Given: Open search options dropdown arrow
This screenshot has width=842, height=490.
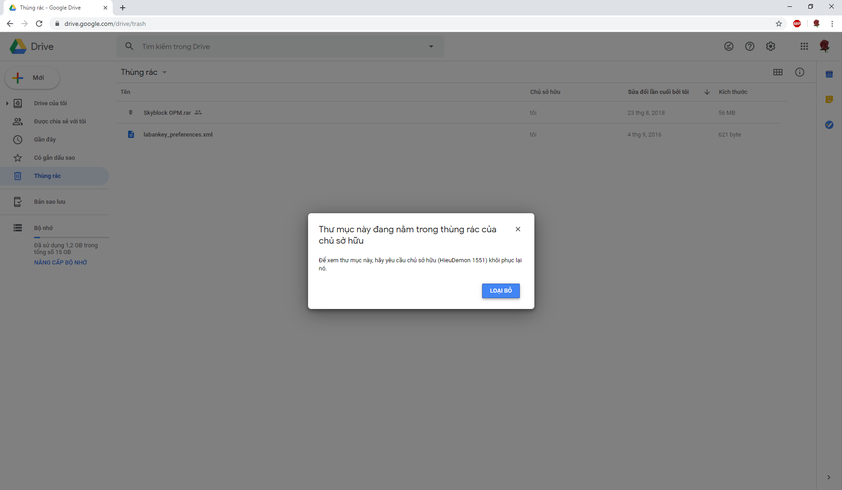Looking at the screenshot, I should pyautogui.click(x=431, y=46).
